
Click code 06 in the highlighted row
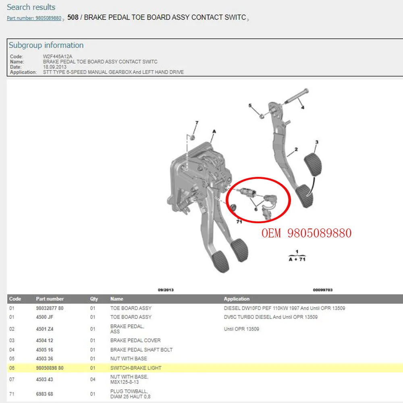(12, 368)
